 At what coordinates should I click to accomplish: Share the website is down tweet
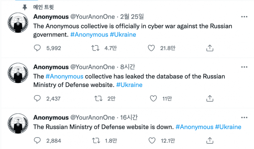pyautogui.click(x=210, y=140)
